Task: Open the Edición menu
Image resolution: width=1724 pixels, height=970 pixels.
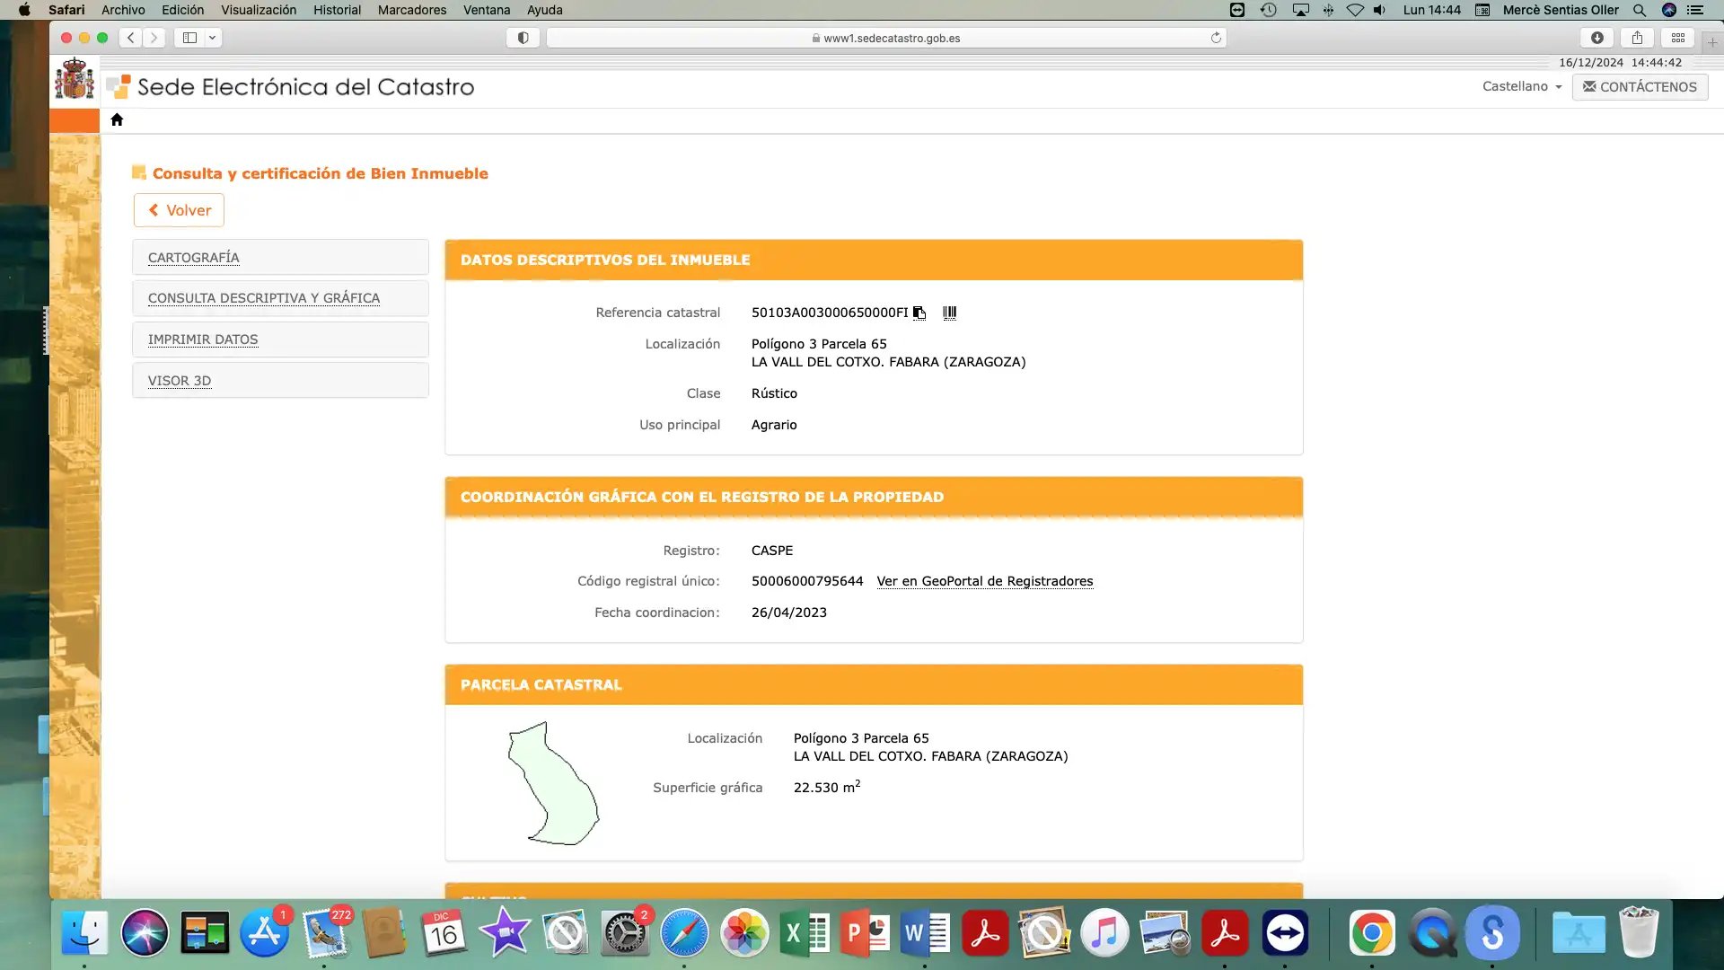Action: tap(183, 10)
